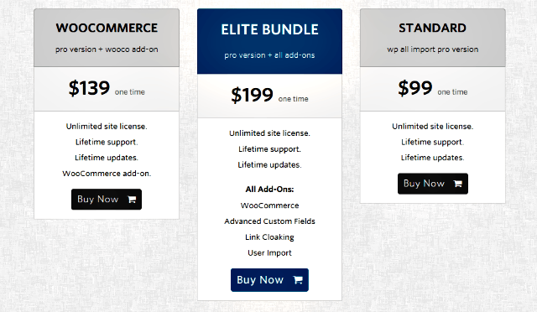Buy the WooCommerce plan for $139
This screenshot has height=312, width=537.
(x=107, y=200)
